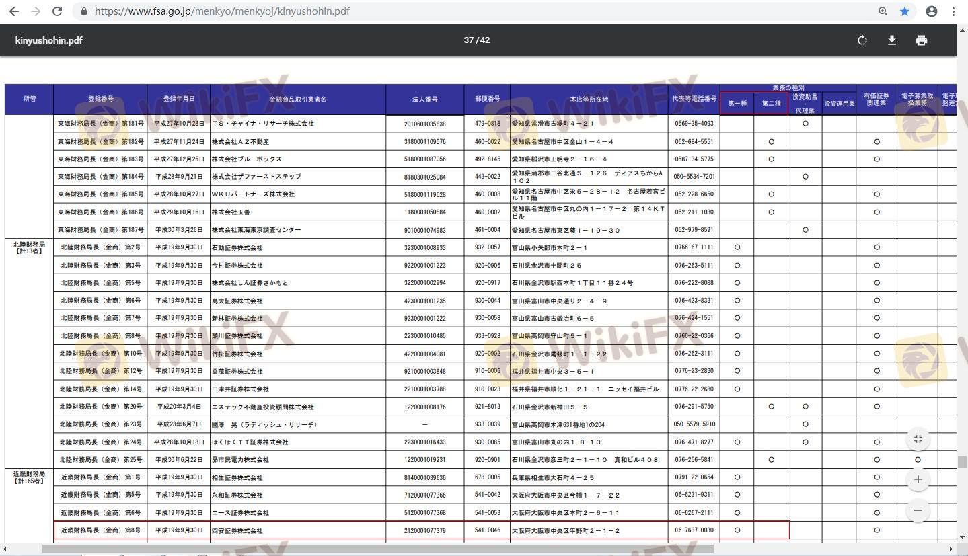Bookmark this page with the star icon
The width and height of the screenshot is (968, 556).
point(905,11)
